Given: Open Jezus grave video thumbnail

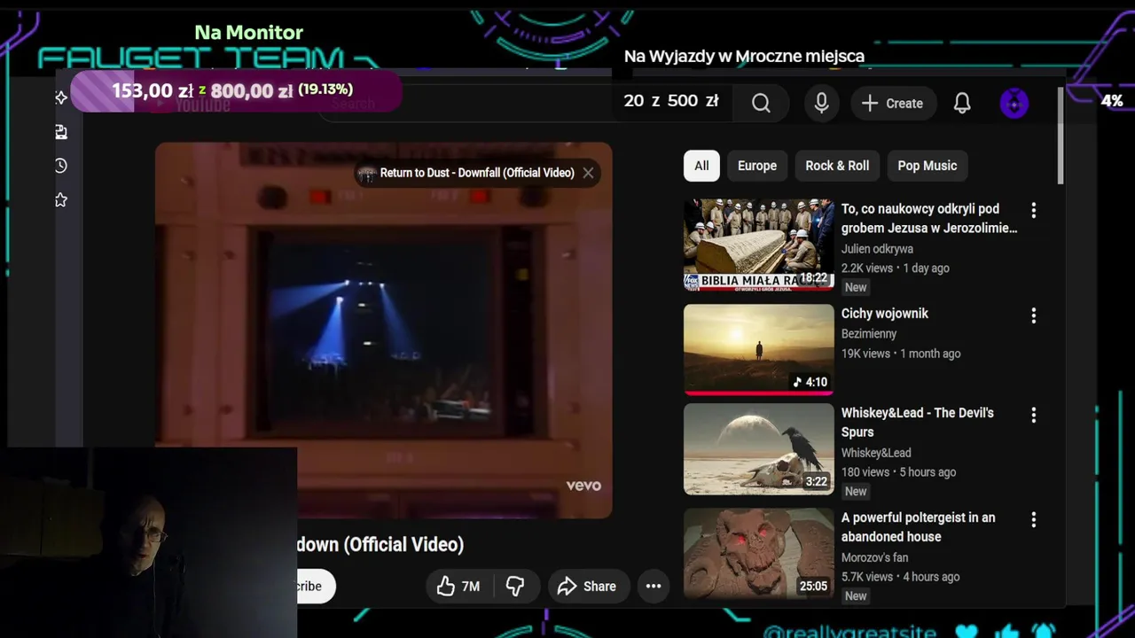Looking at the screenshot, I should (759, 245).
